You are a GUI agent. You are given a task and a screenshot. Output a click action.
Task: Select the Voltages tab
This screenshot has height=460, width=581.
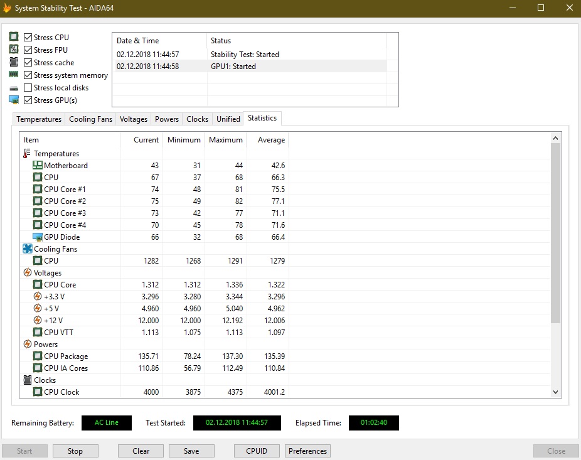[134, 119]
